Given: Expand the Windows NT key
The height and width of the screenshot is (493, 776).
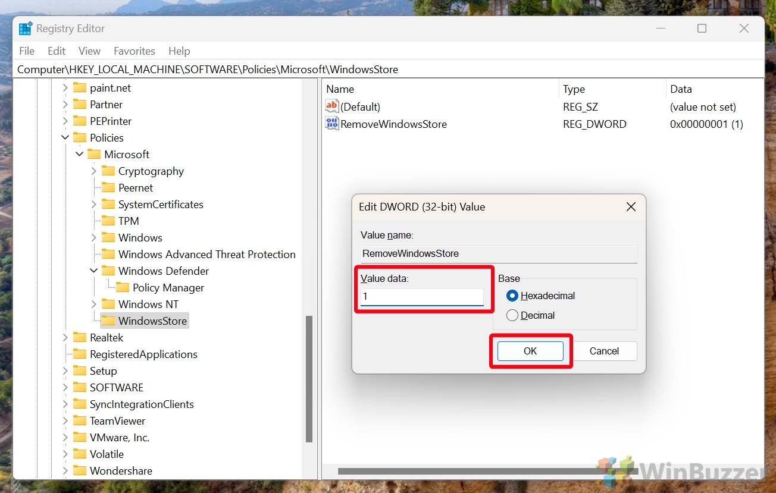Looking at the screenshot, I should [94, 304].
